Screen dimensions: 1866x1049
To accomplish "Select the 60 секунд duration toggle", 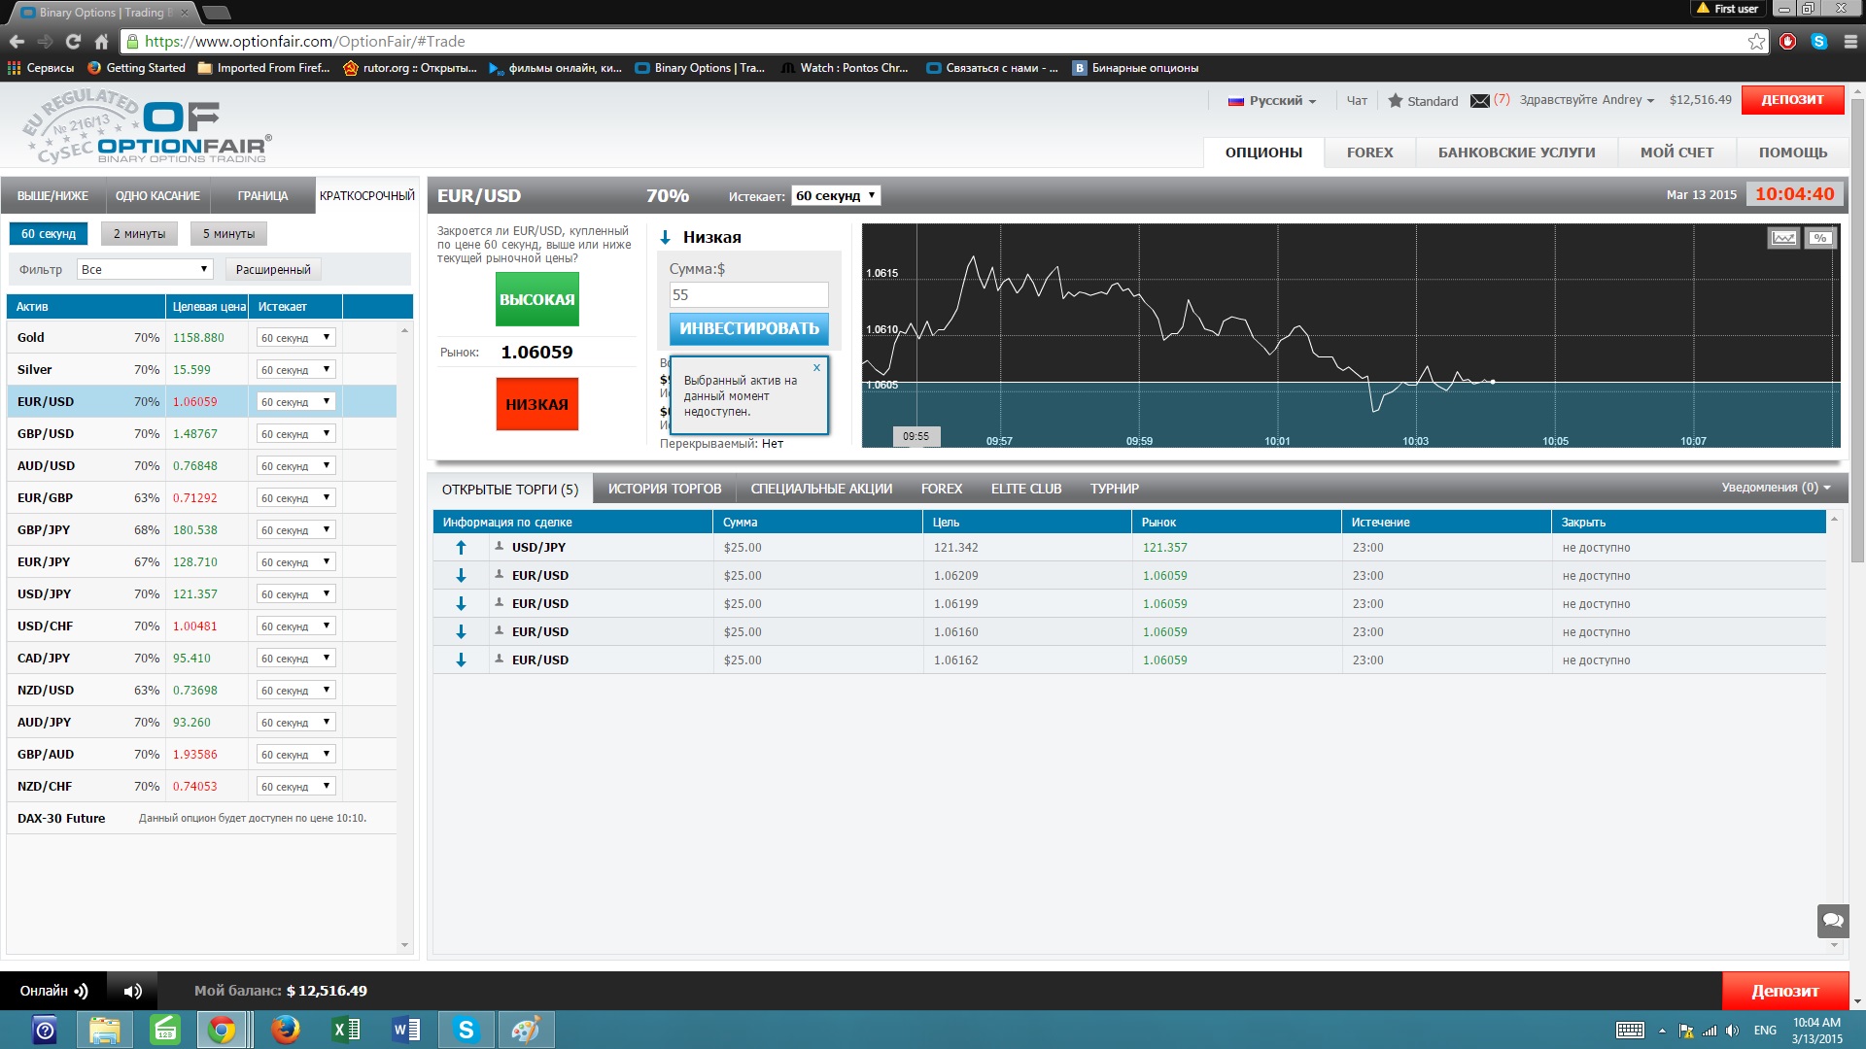I will (49, 234).
